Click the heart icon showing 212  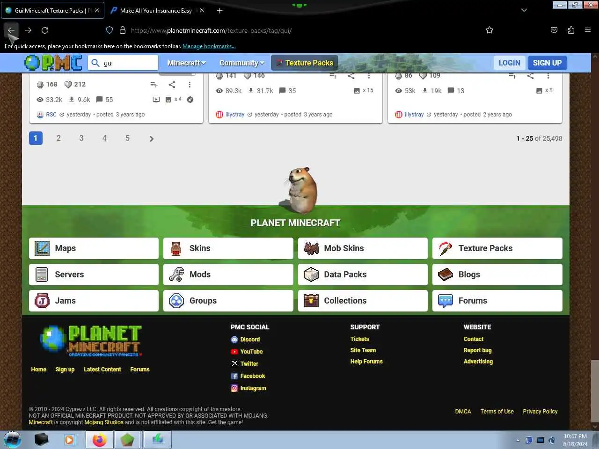(x=68, y=85)
